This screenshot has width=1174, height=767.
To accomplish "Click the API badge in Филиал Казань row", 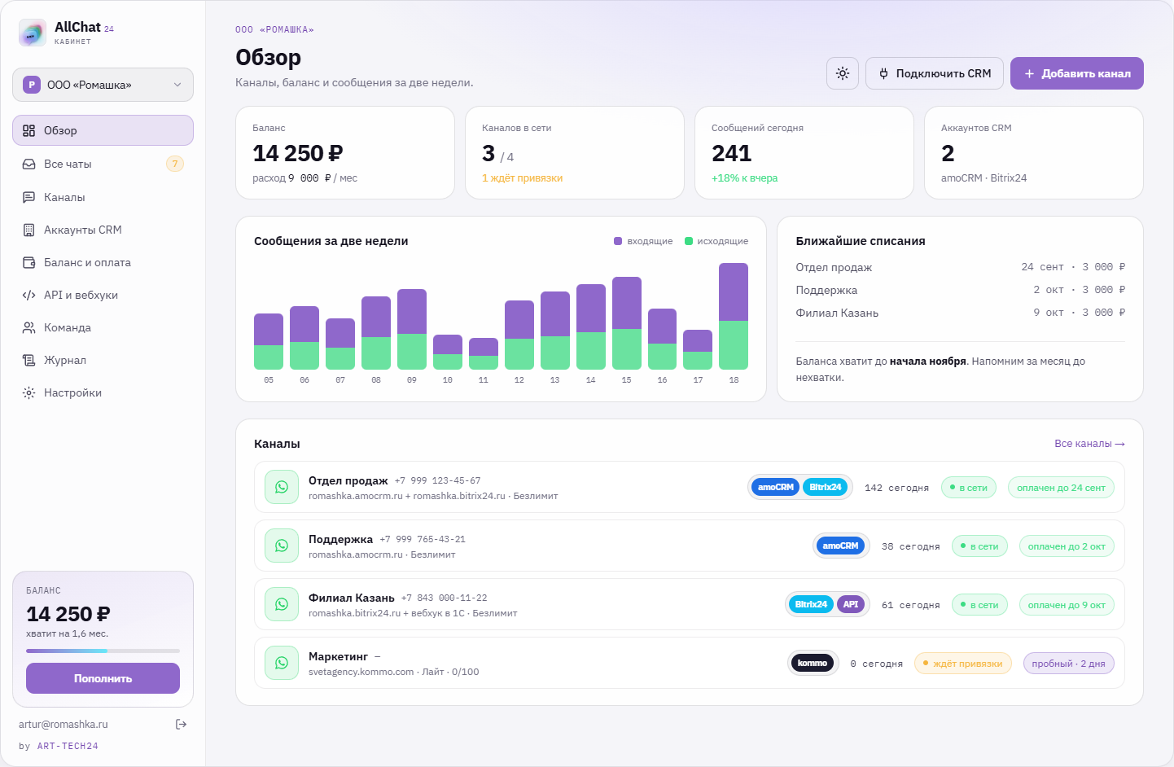I will (x=851, y=604).
